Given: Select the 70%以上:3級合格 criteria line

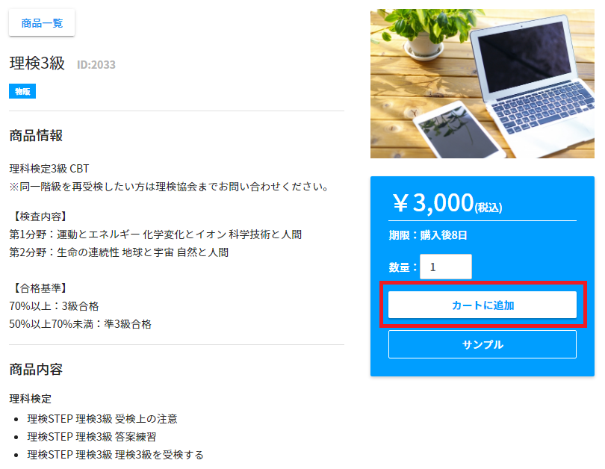Looking at the screenshot, I should point(54,306).
